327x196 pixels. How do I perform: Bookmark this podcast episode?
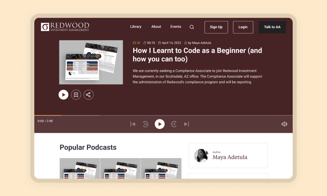coord(76,95)
